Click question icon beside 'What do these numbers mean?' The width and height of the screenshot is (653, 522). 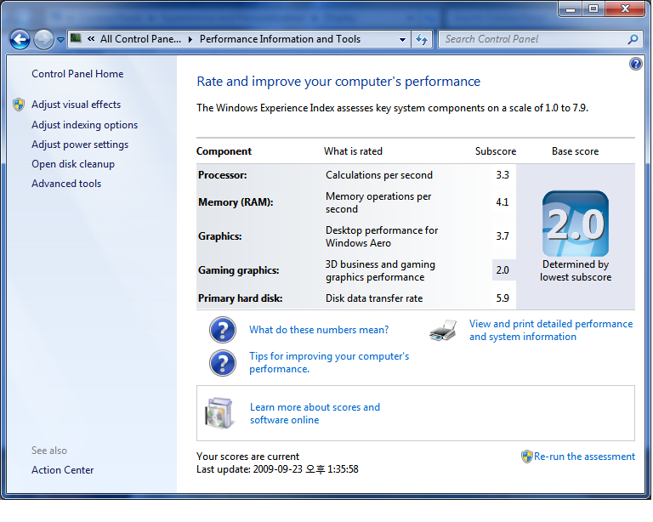tap(222, 330)
